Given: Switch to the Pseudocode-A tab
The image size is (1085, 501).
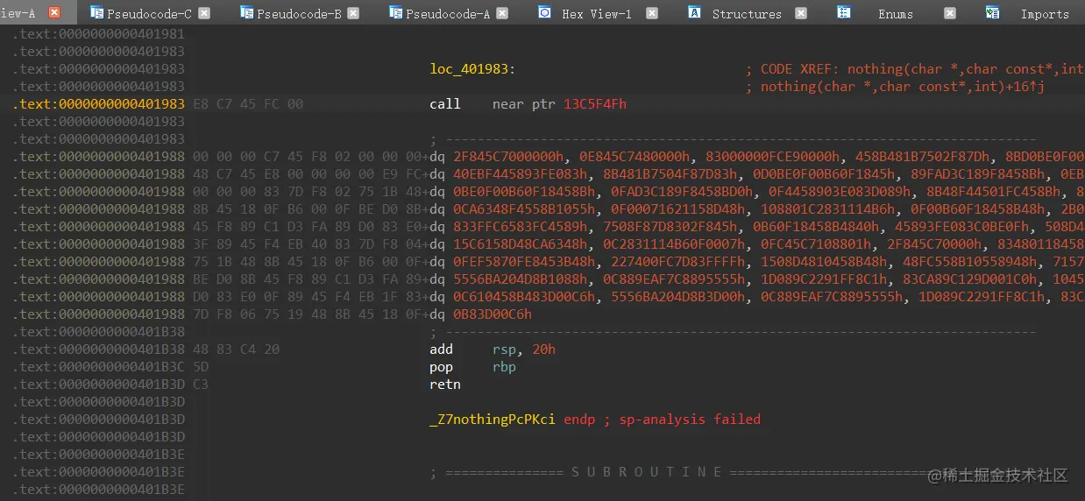Looking at the screenshot, I should click(448, 14).
